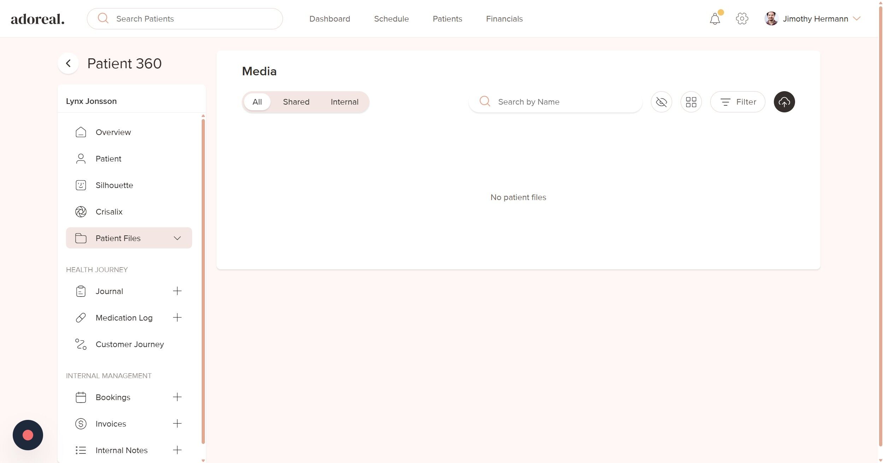
Task: Open Crisalix section in sidebar
Action: (109, 212)
